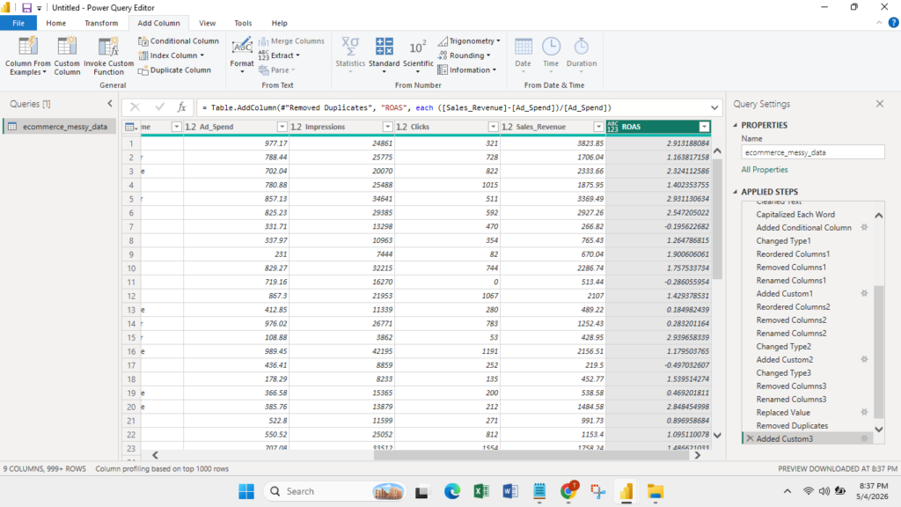Click Merge Columns option

point(291,40)
